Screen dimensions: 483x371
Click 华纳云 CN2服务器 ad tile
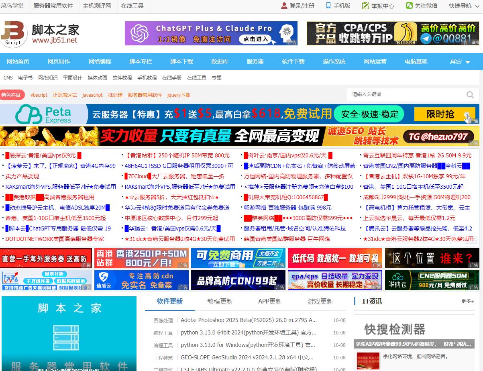click(432, 280)
